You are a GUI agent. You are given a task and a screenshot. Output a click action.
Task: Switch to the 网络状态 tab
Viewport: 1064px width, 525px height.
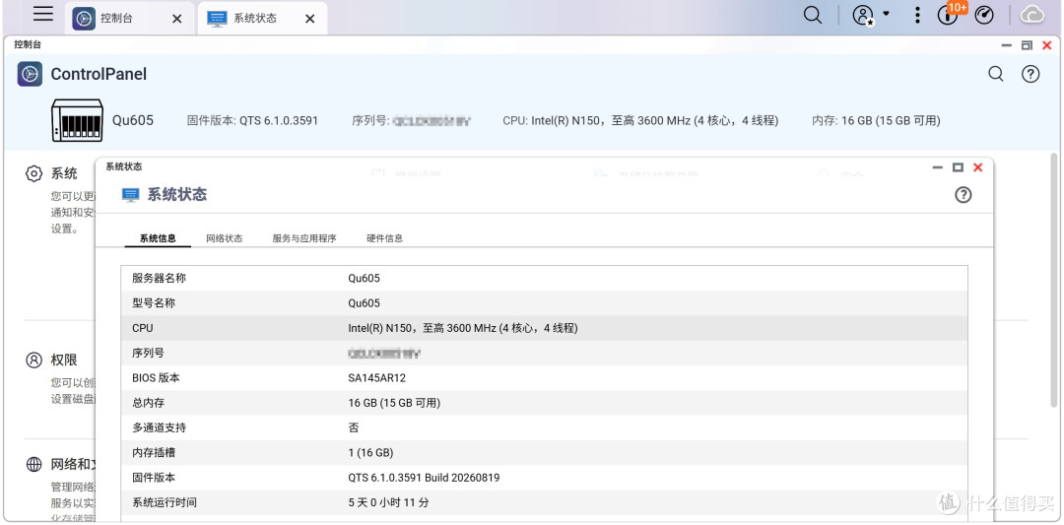225,238
